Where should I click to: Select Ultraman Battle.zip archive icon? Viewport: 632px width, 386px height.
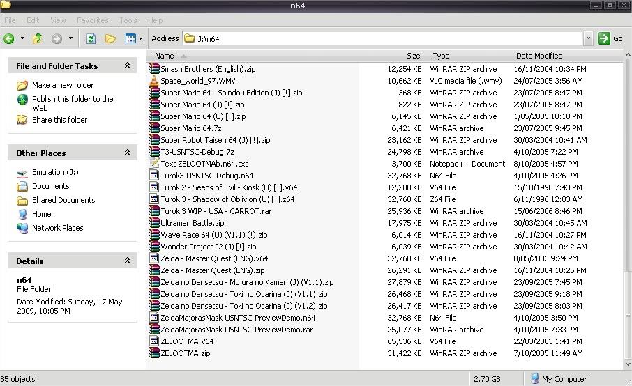pos(154,223)
